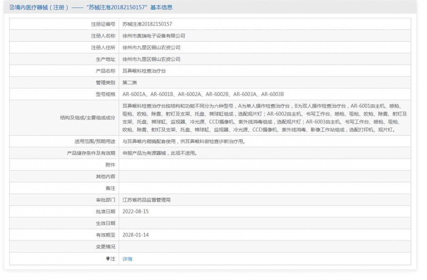
Task: Select the 结构及组成/主要组成成分 label
Action: (x=88, y=118)
